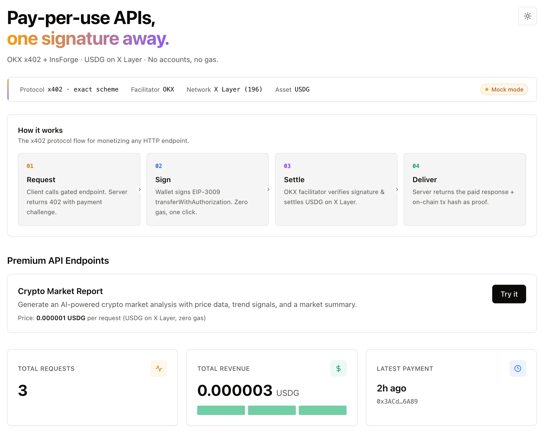Click the dollar icon on the Total Revenue card
545x432 pixels.
[x=338, y=368]
